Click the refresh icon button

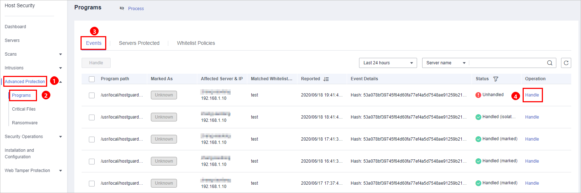click(x=566, y=63)
